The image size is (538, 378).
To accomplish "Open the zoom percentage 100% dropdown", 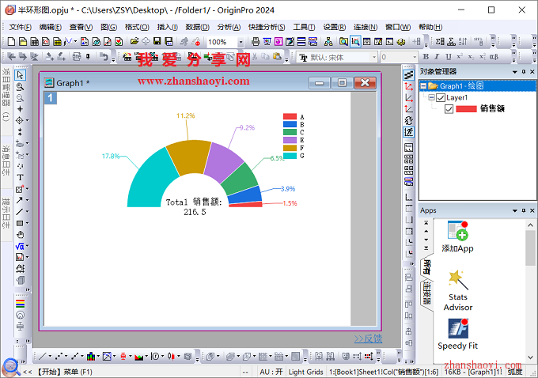I will [x=241, y=42].
